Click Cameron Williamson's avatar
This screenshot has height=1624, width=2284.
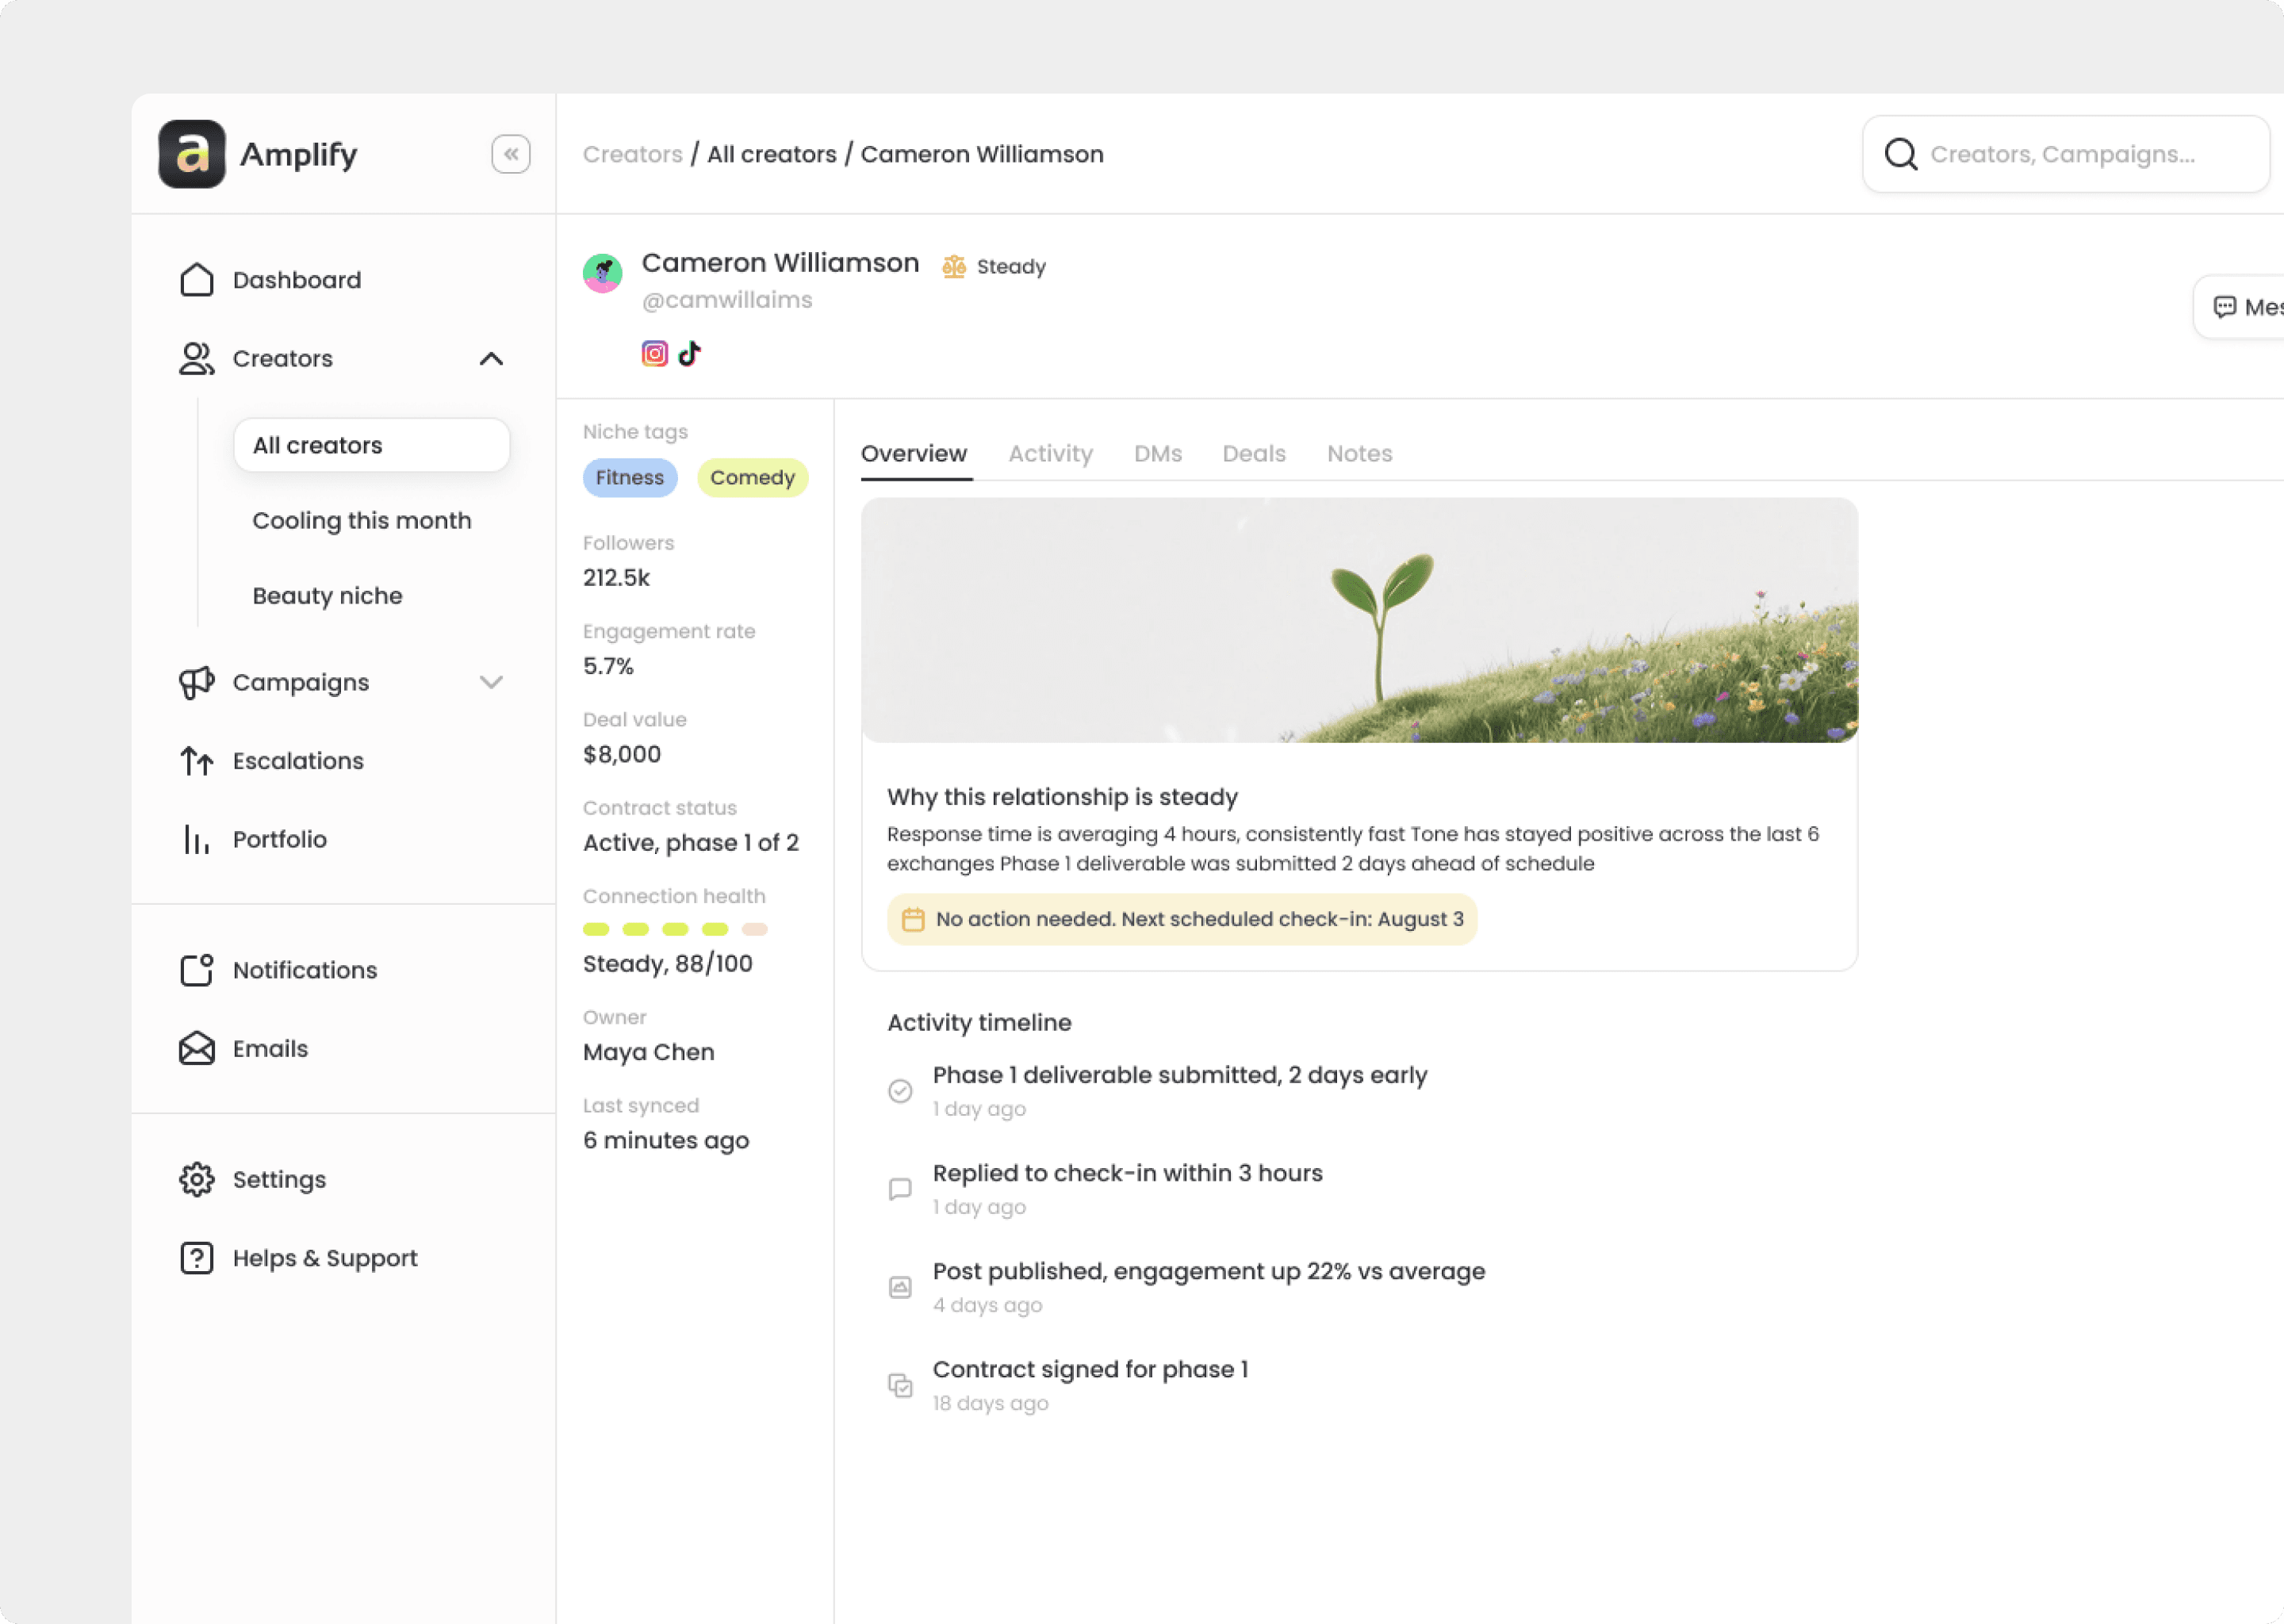[x=603, y=273]
